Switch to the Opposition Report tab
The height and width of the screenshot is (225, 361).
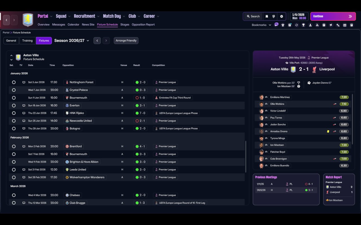click(143, 24)
